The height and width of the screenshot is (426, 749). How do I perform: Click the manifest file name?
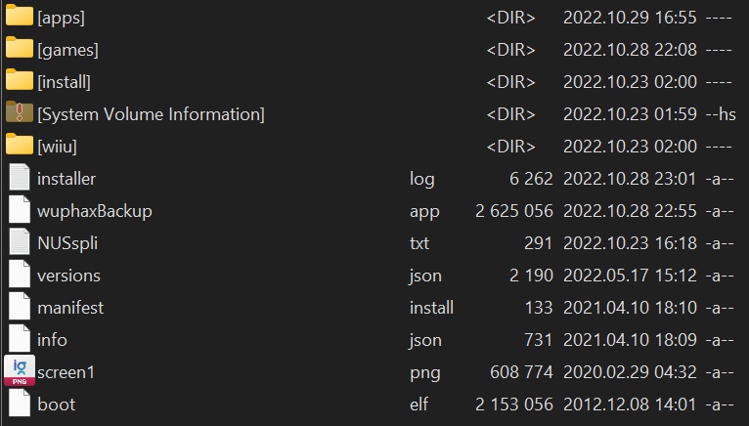(x=70, y=308)
